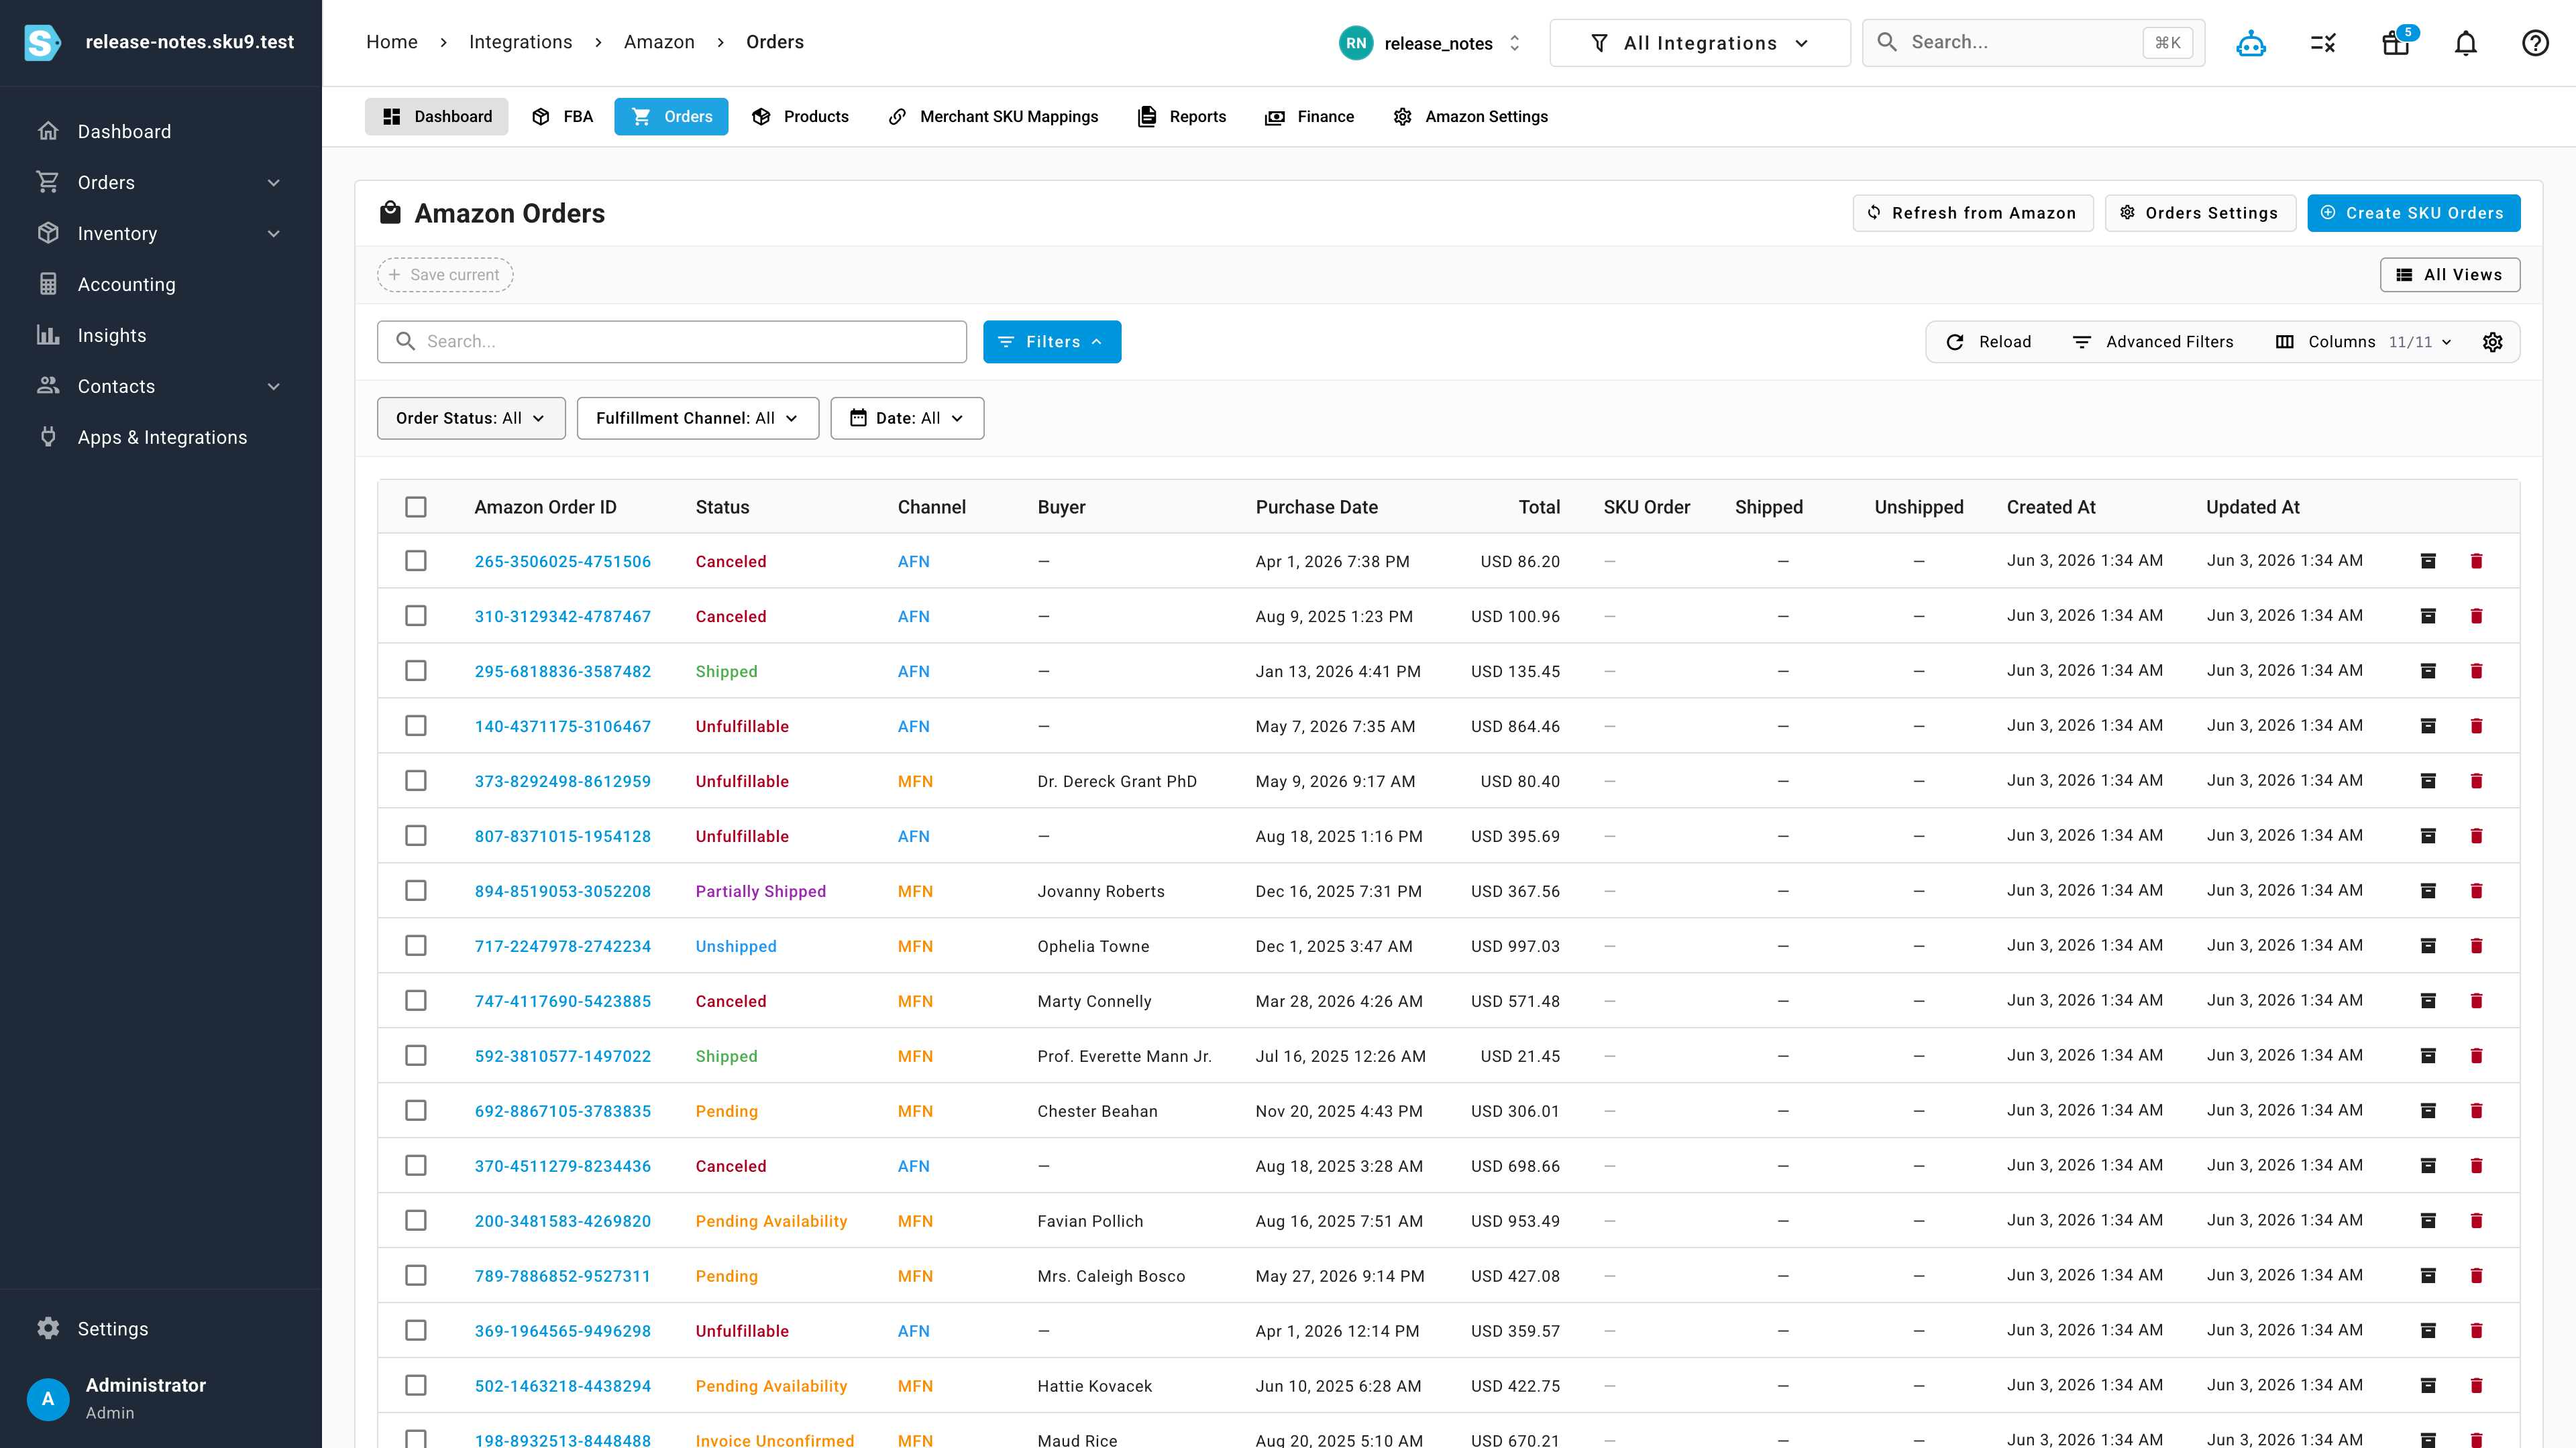Open Fulfillment Channel filter dropdown
This screenshot has height=1448, width=2576.
[697, 418]
